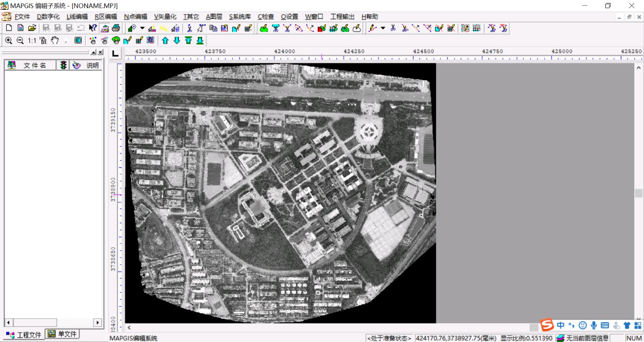The image size is (644, 342).
Task: Switch to the 单文件 tab
Action: pos(63,334)
